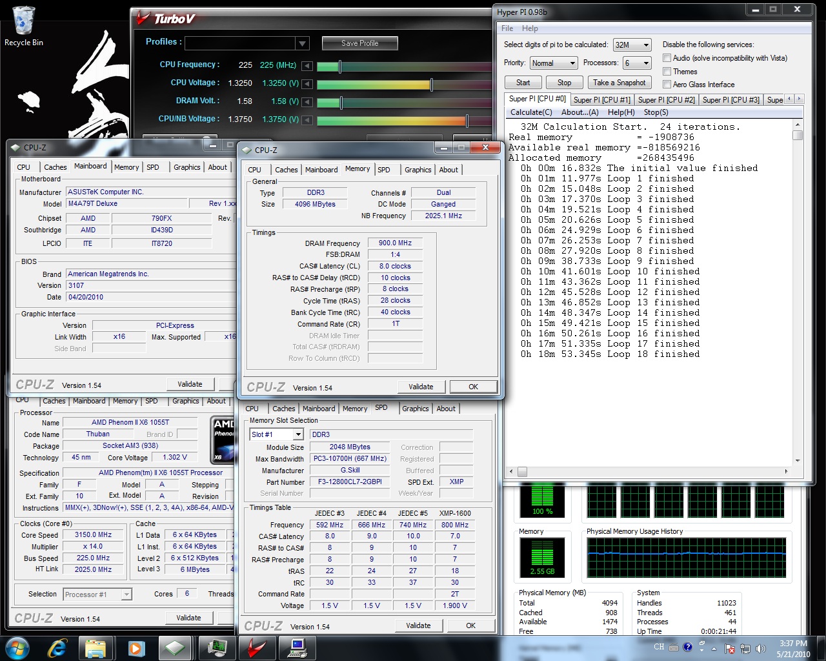
Task: Switch to Hyper PI via its taskbar icon
Action: [x=298, y=647]
